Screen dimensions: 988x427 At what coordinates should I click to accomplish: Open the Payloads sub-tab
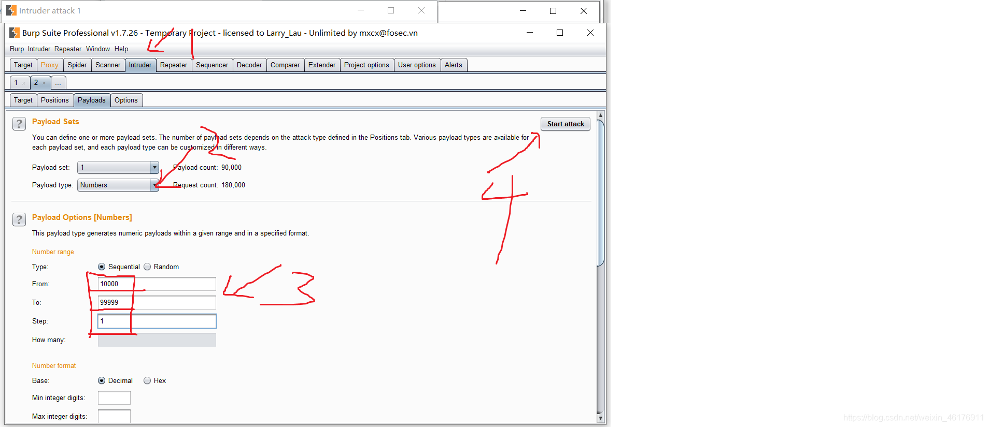(92, 100)
